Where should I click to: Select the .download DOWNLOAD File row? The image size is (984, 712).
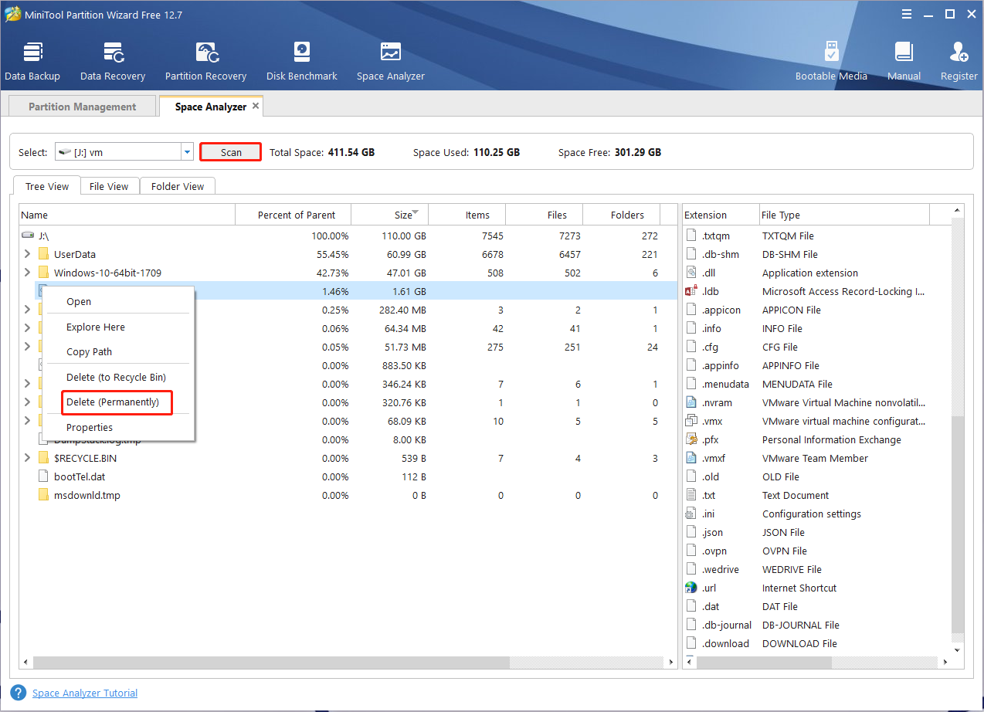817,643
